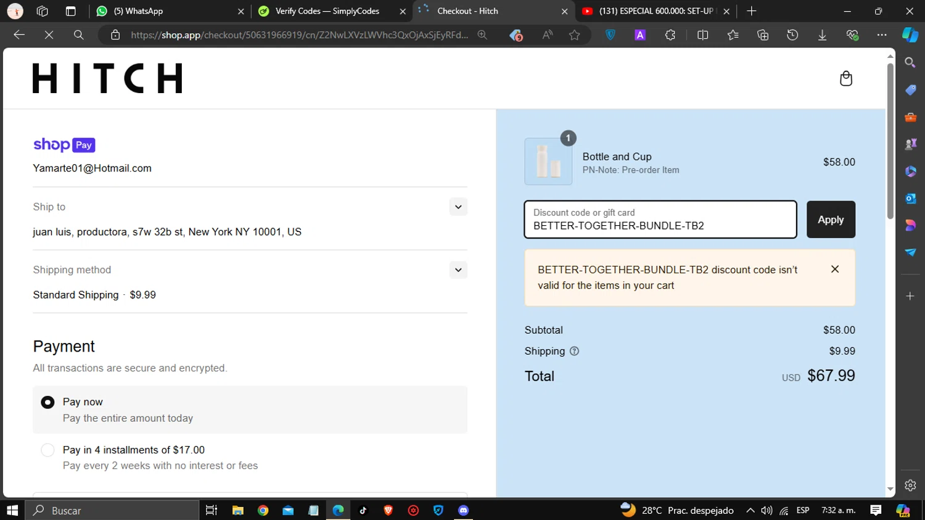Screen dimensions: 925x520
Task: Open a new browser tab
Action: (x=751, y=11)
